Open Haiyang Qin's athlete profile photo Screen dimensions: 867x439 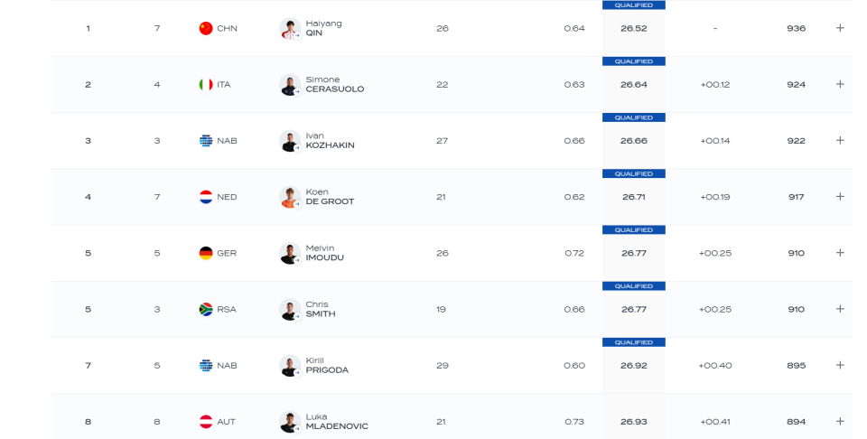(x=289, y=28)
